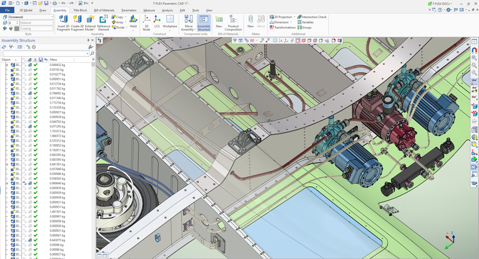Open the Material dropdown

[x=37, y=23]
